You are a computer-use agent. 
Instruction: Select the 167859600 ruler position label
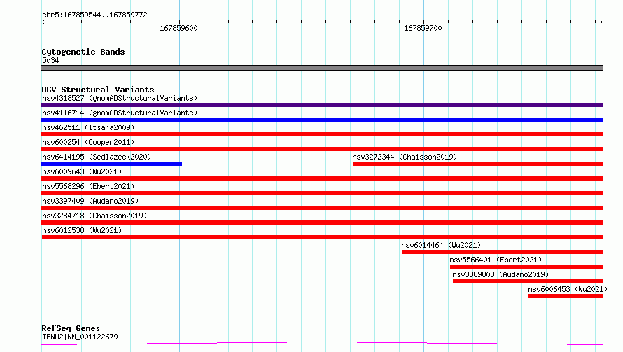point(178,28)
